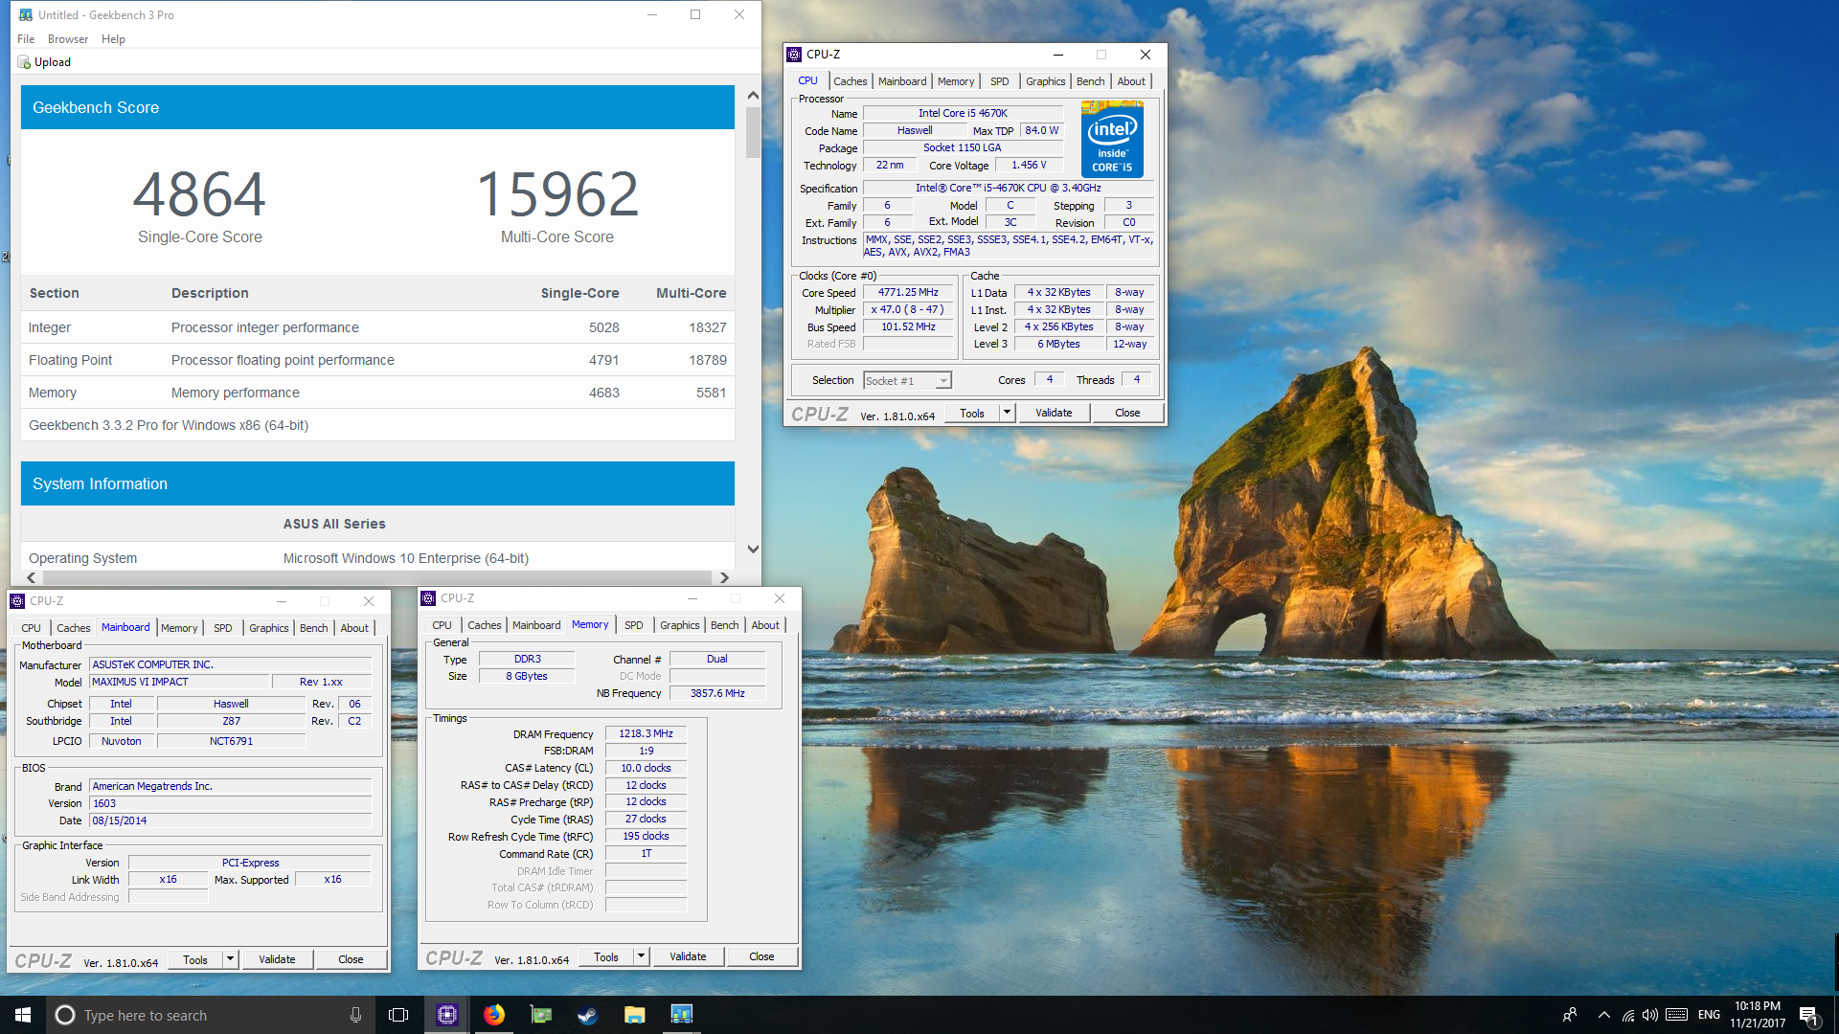Click the touch keyboard tray icon
1839x1034 pixels.
pos(1676,1015)
